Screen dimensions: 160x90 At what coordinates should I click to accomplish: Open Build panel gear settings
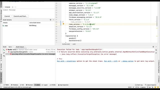153,47
